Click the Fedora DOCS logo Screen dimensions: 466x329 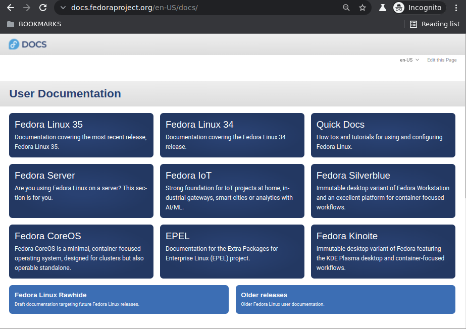pyautogui.click(x=28, y=44)
